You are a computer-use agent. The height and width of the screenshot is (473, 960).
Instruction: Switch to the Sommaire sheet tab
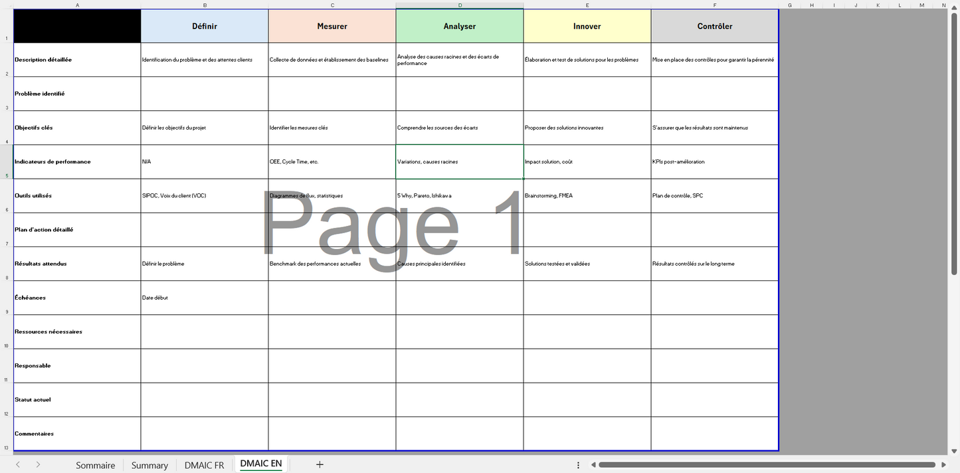tap(95, 465)
